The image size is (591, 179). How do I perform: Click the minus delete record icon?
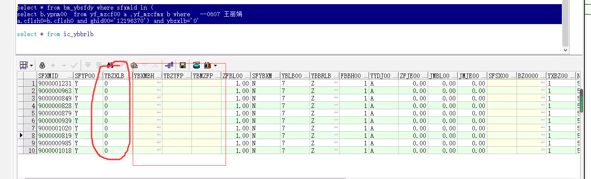[x=64, y=65]
